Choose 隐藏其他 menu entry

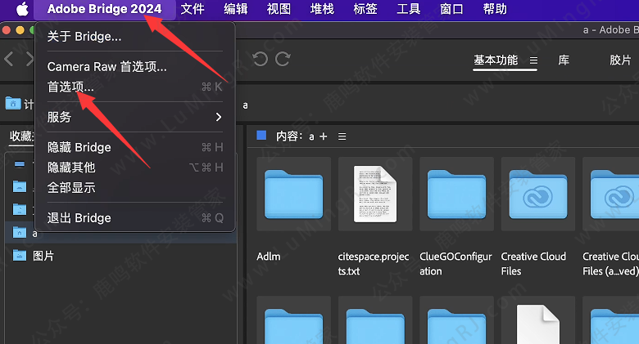coord(135,168)
